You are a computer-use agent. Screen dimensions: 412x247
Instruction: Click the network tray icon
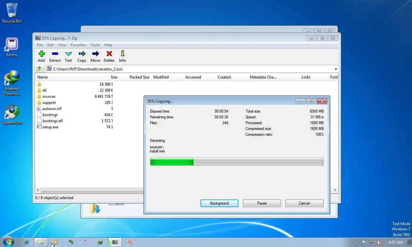pyautogui.click(x=372, y=242)
